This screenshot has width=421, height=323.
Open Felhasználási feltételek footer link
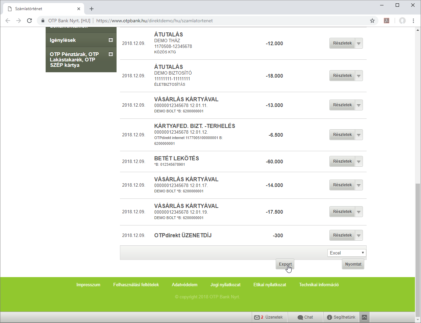[x=136, y=285]
